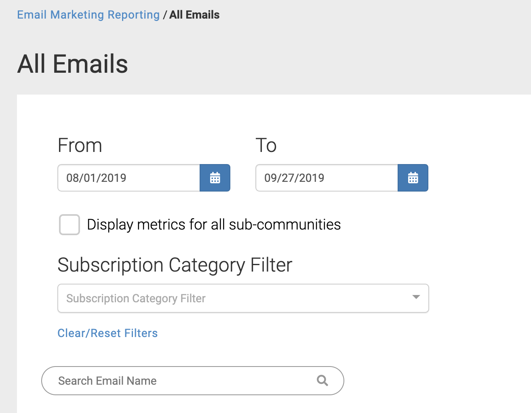Click the 'Display metrics for all sub-communities' label
The width and height of the screenshot is (531, 413).
click(x=214, y=225)
